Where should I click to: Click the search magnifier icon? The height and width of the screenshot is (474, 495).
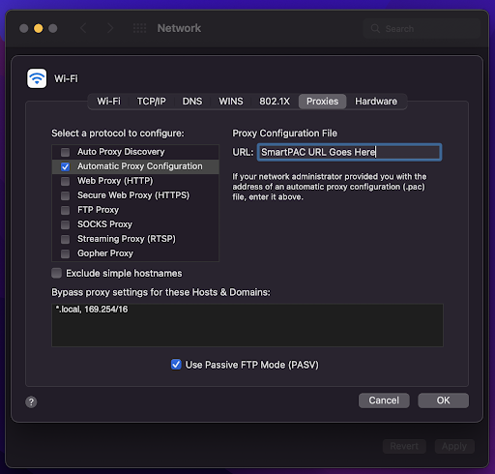(375, 28)
